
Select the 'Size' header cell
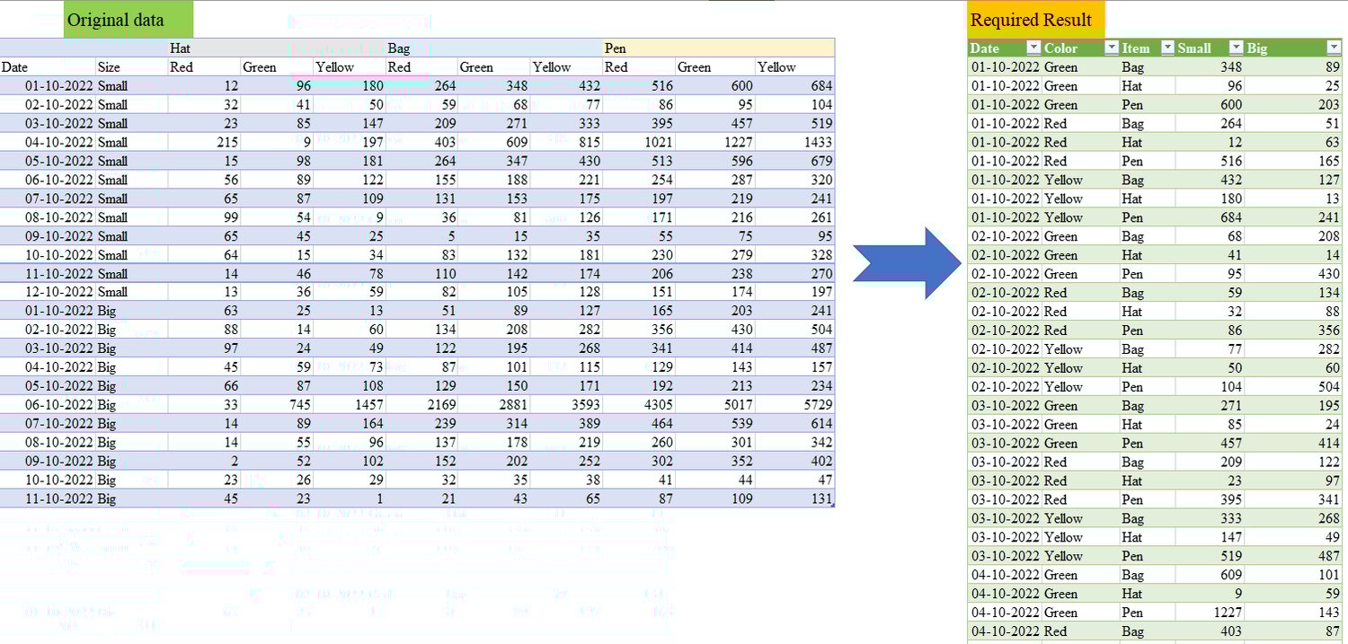131,66
